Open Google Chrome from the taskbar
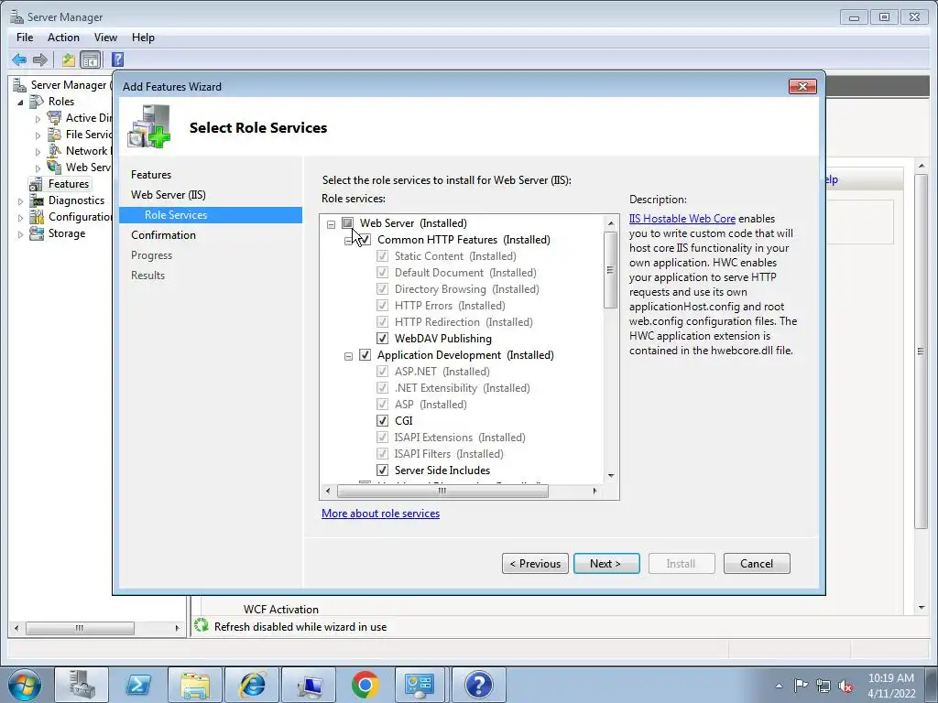Image resolution: width=938 pixels, height=703 pixels. point(365,685)
